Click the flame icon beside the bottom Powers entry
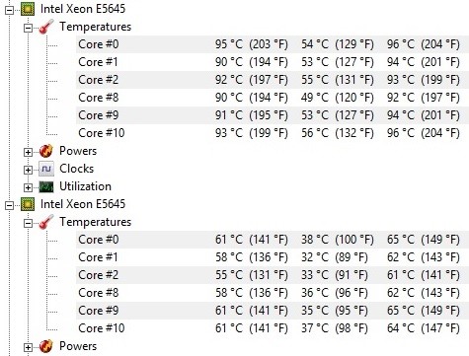The width and height of the screenshot is (469, 356). [x=46, y=346]
